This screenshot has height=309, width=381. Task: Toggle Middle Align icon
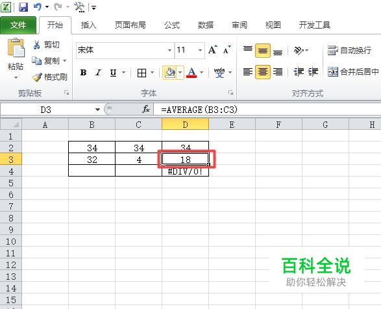(x=263, y=51)
